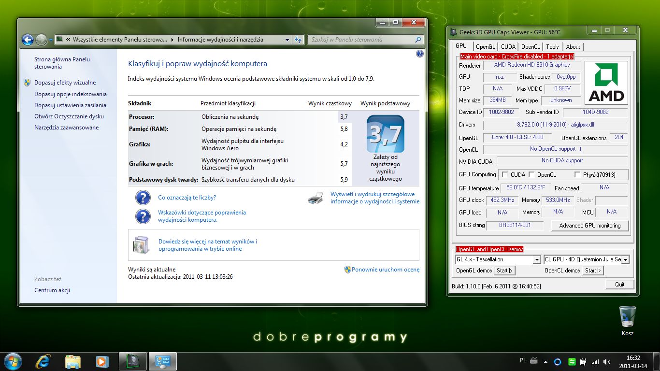Open the Tools tab in GPU Caps Viewer
The width and height of the screenshot is (660, 371).
coord(552,47)
